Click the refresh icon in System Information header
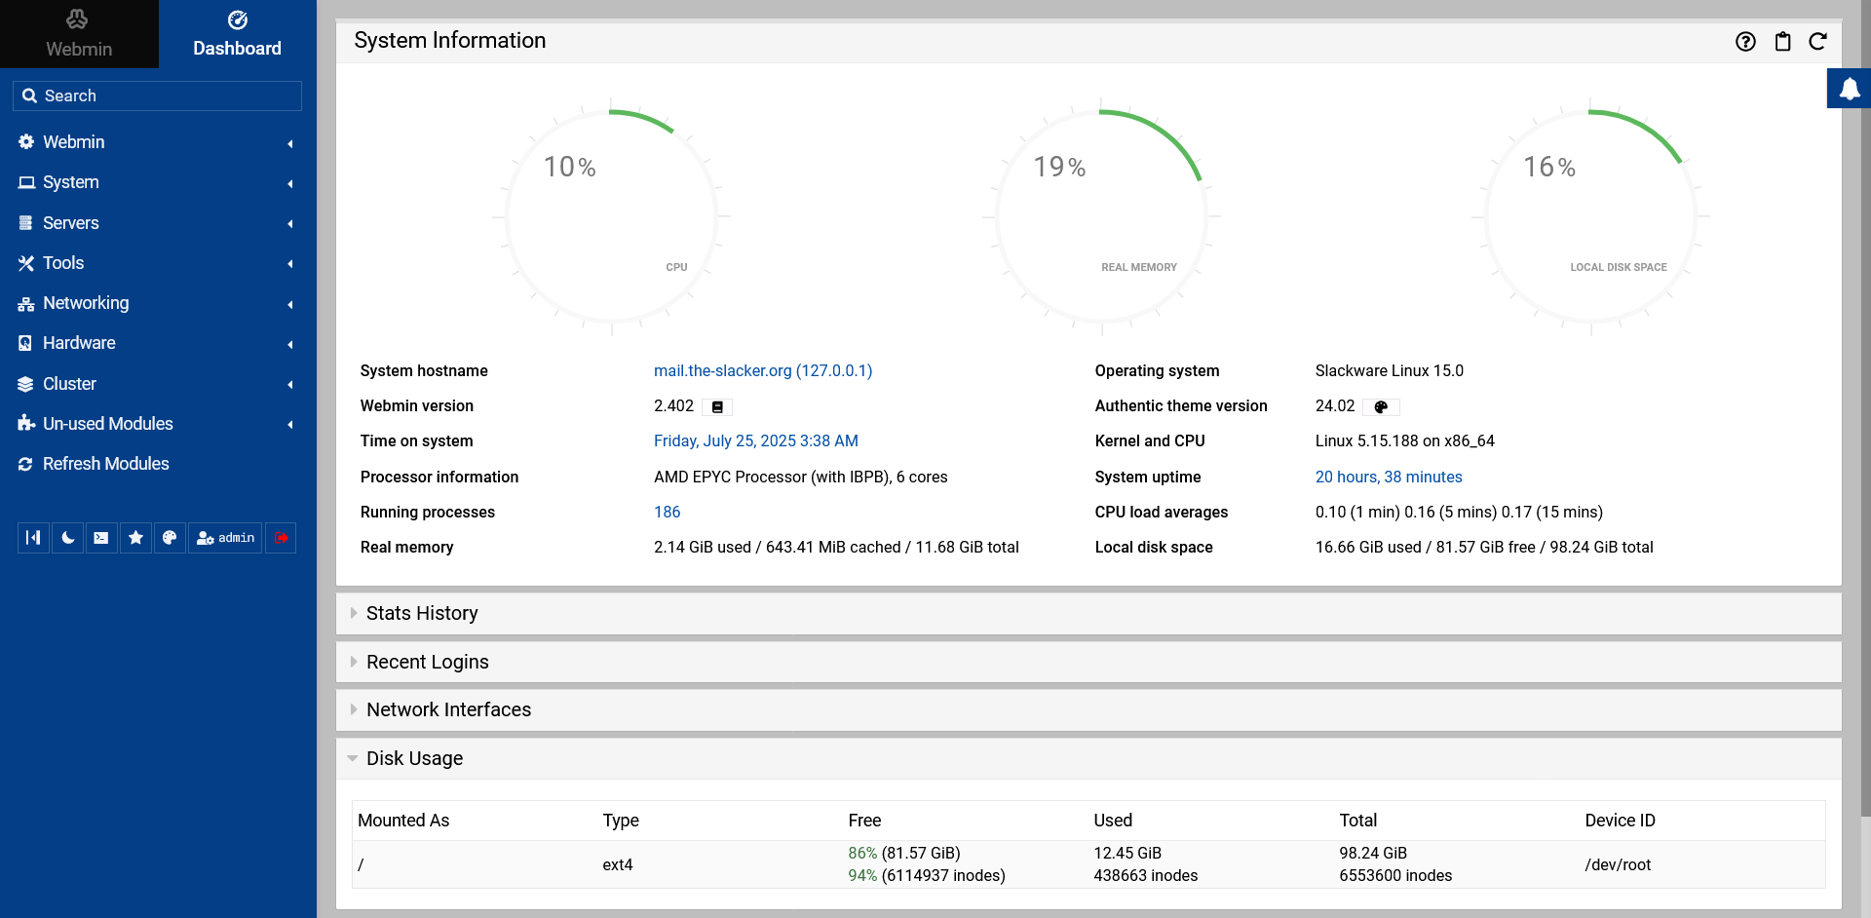1871x918 pixels. coord(1817,41)
